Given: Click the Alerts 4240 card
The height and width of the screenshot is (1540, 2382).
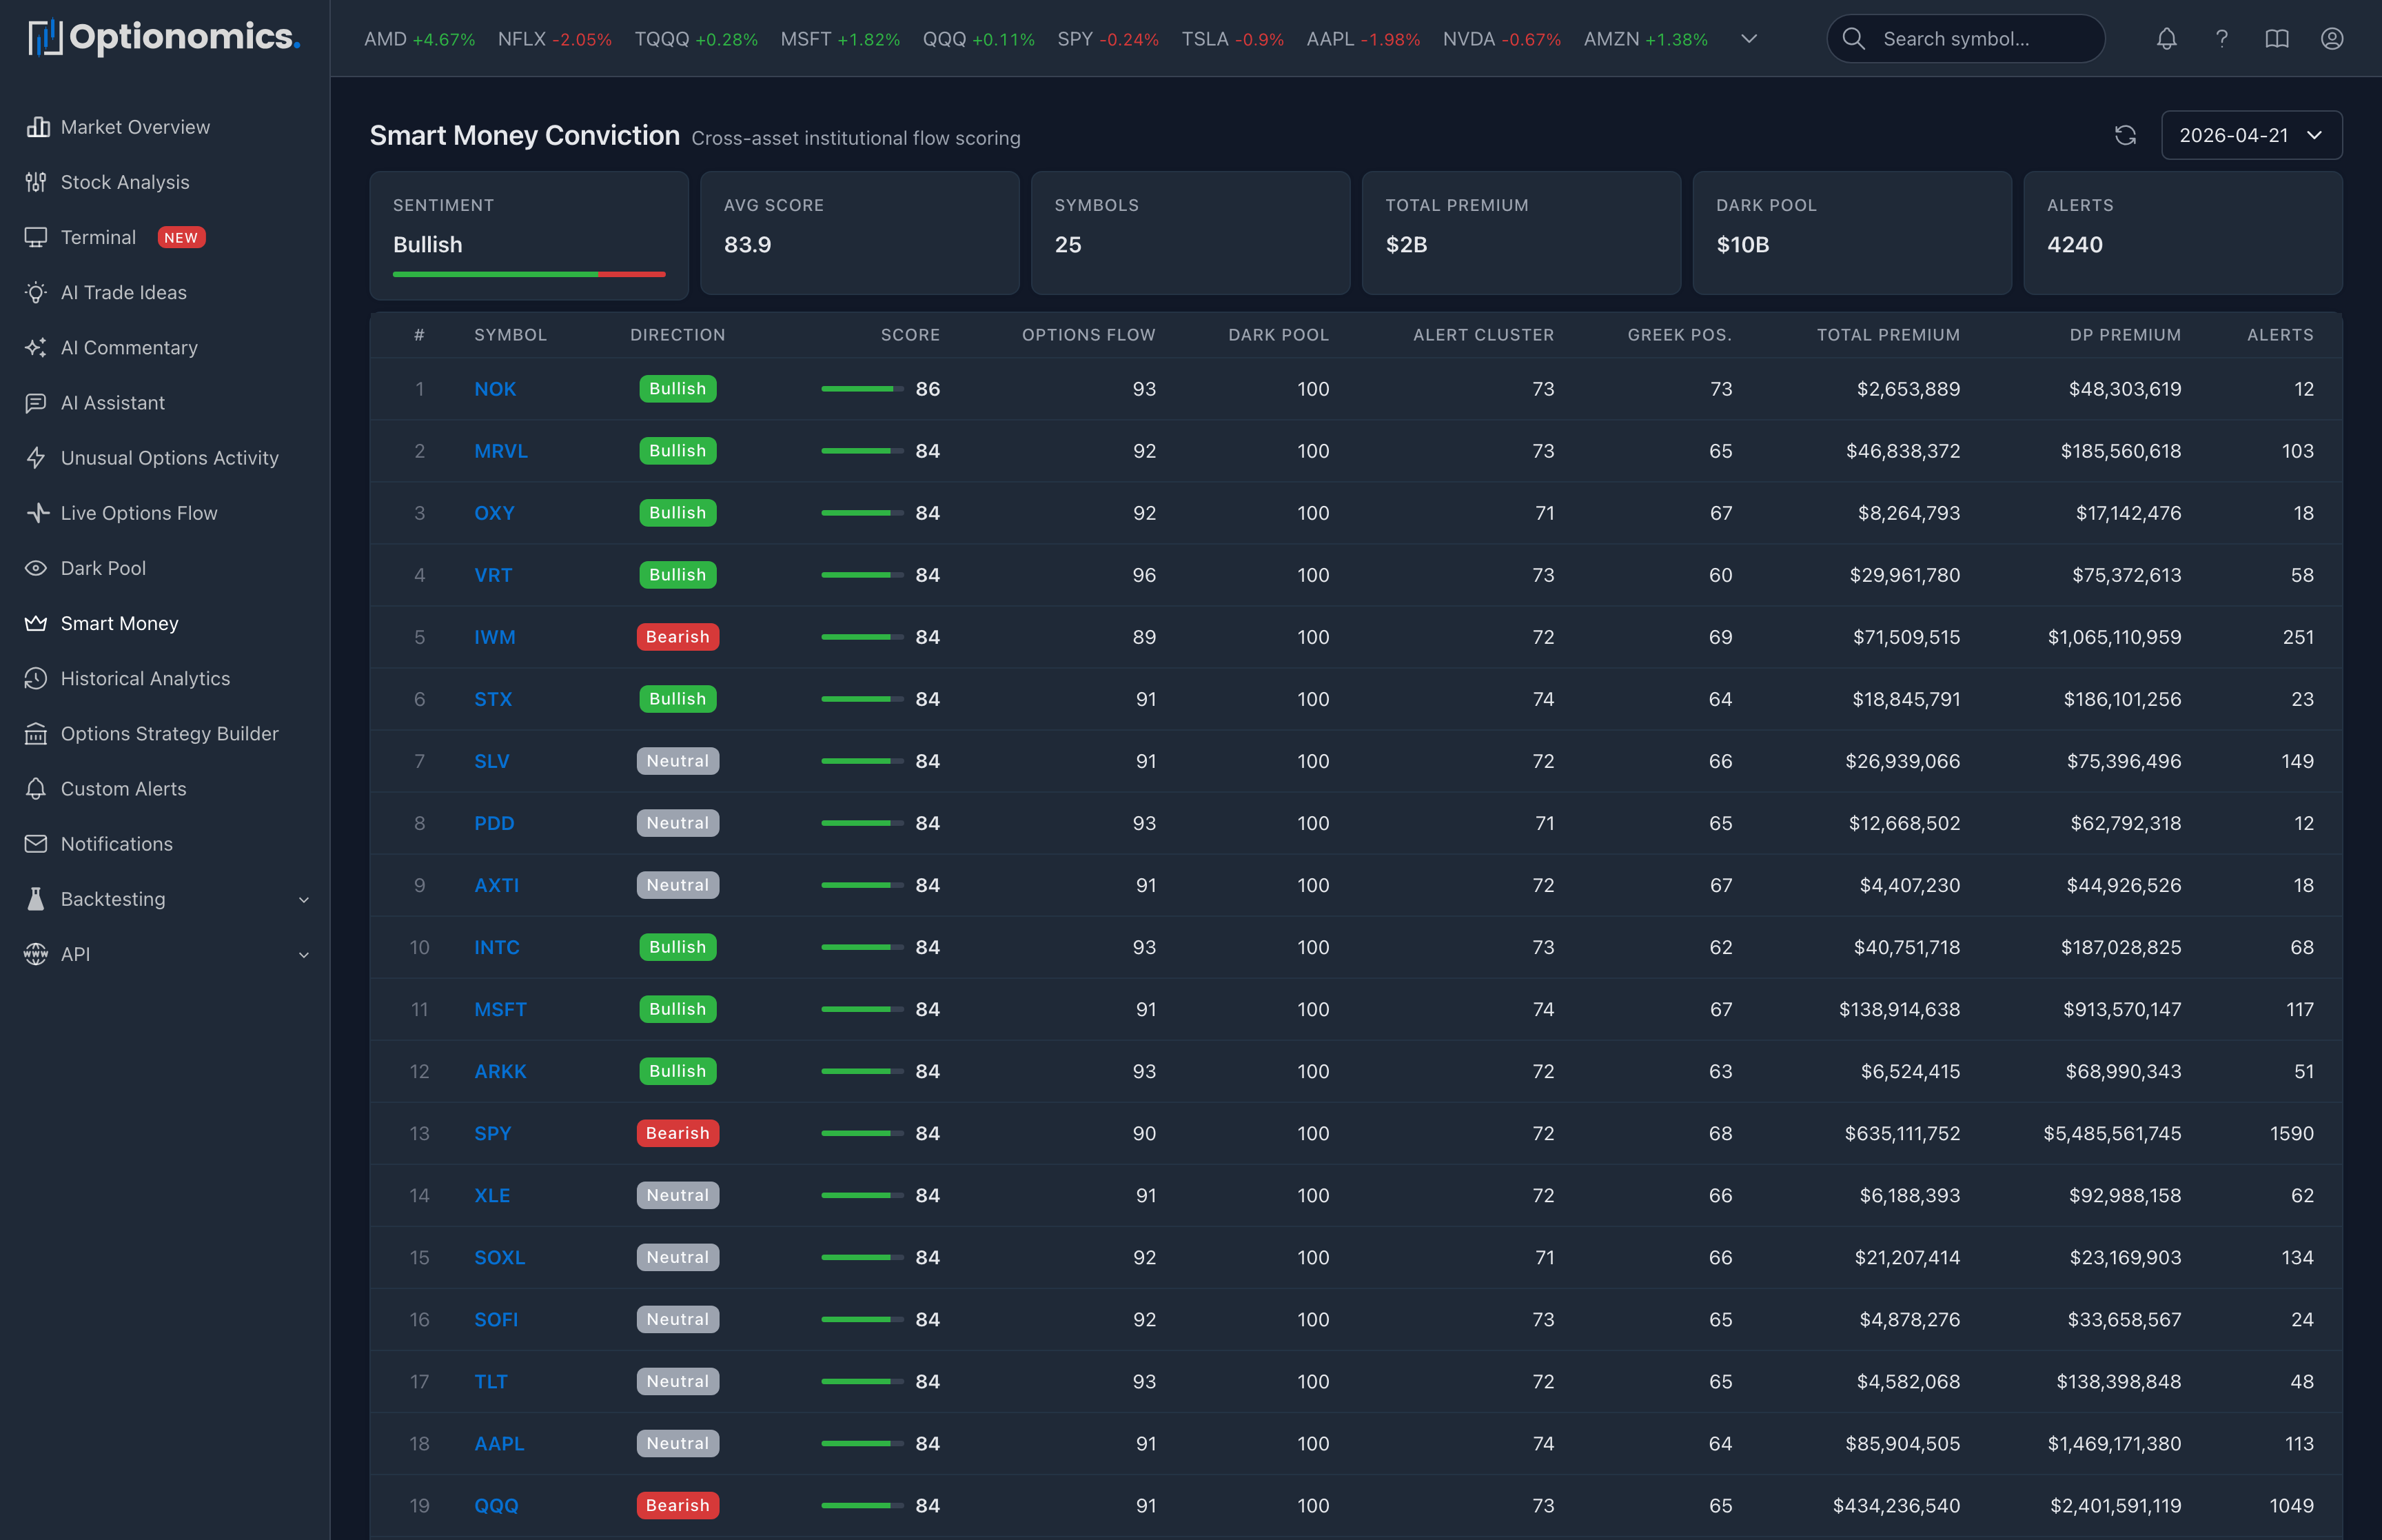Looking at the screenshot, I should (x=2183, y=233).
